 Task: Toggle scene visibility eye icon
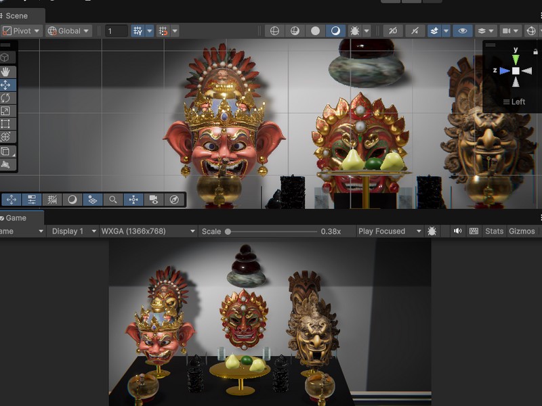(463, 31)
